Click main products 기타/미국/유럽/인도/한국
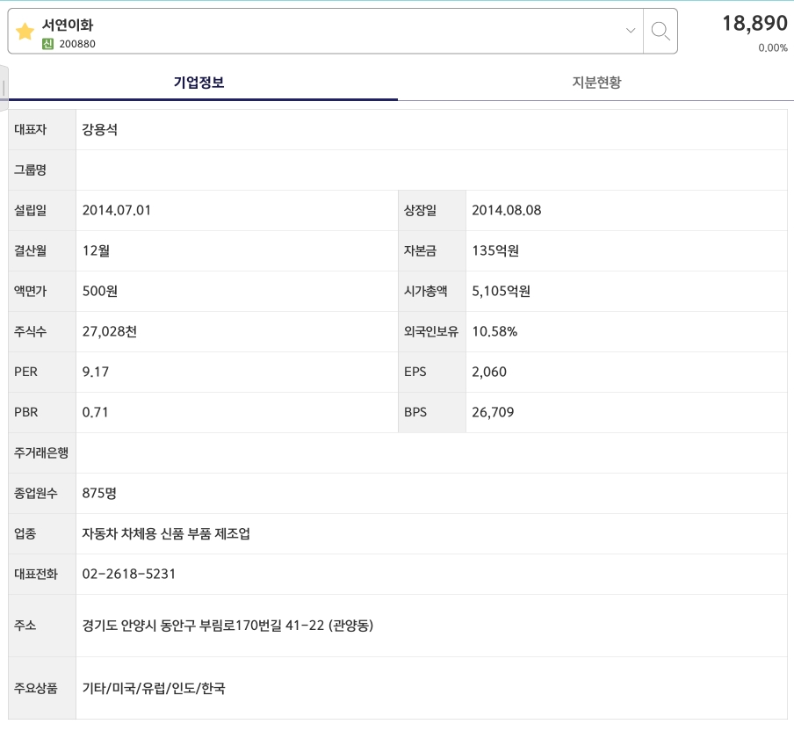Viewport: 794px width, 731px height. pos(154,688)
